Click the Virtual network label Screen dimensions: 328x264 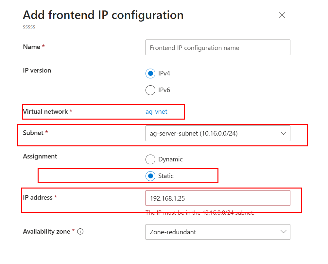tap(45, 112)
